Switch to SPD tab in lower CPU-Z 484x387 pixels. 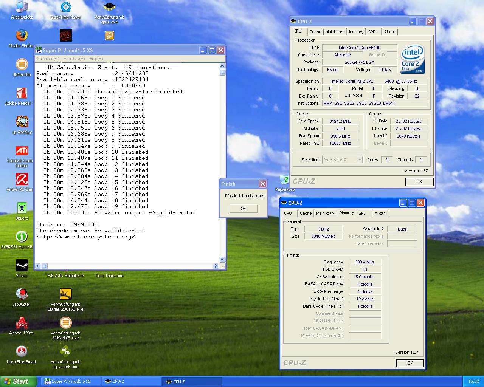363,214
